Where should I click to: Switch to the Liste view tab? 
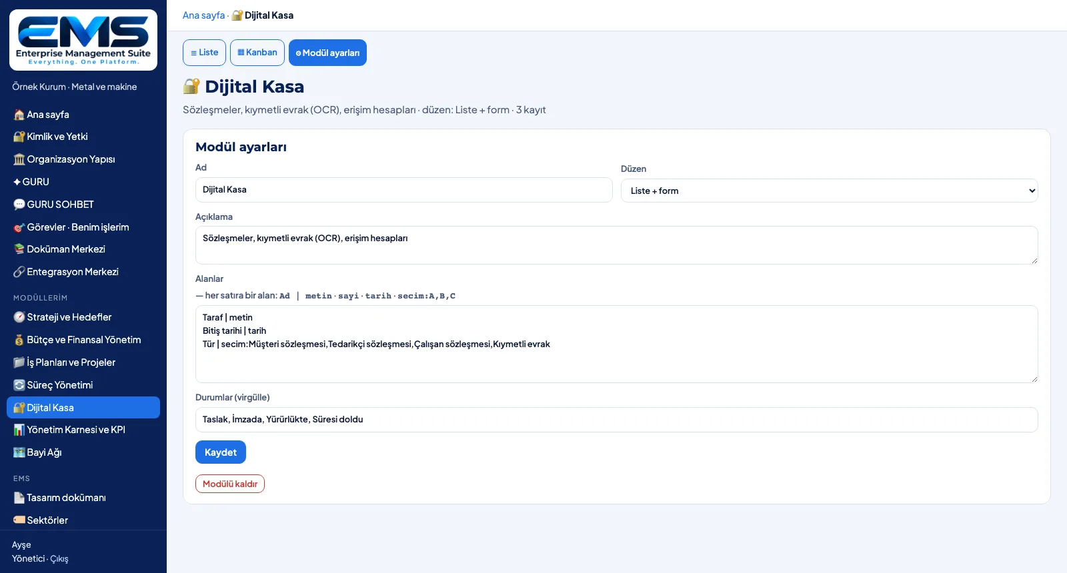[x=204, y=53]
